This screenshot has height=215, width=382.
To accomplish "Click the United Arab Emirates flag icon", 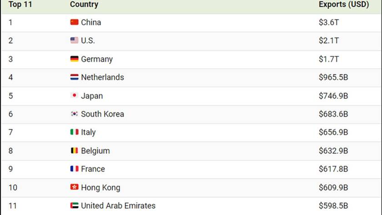I will pos(74,205).
